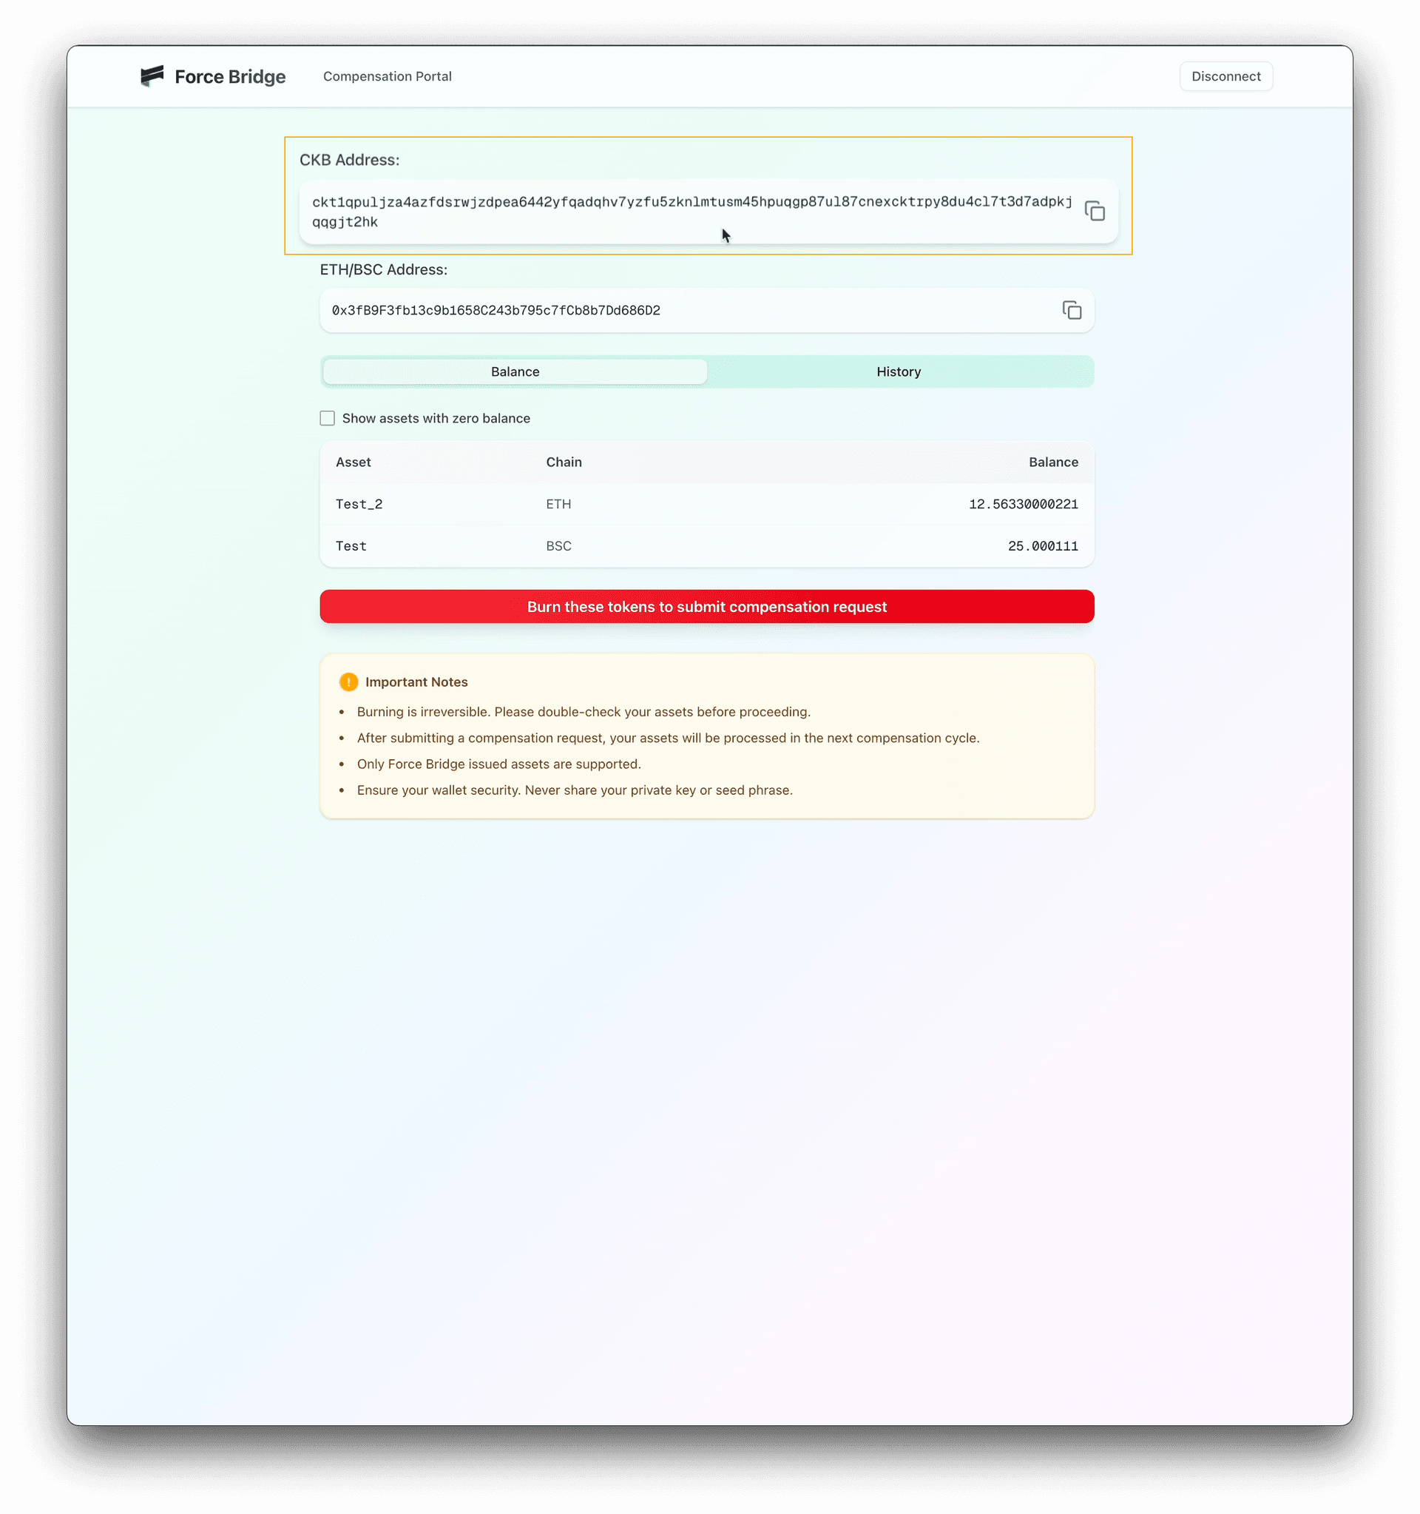
Task: Click the Test asset name
Action: coord(351,546)
